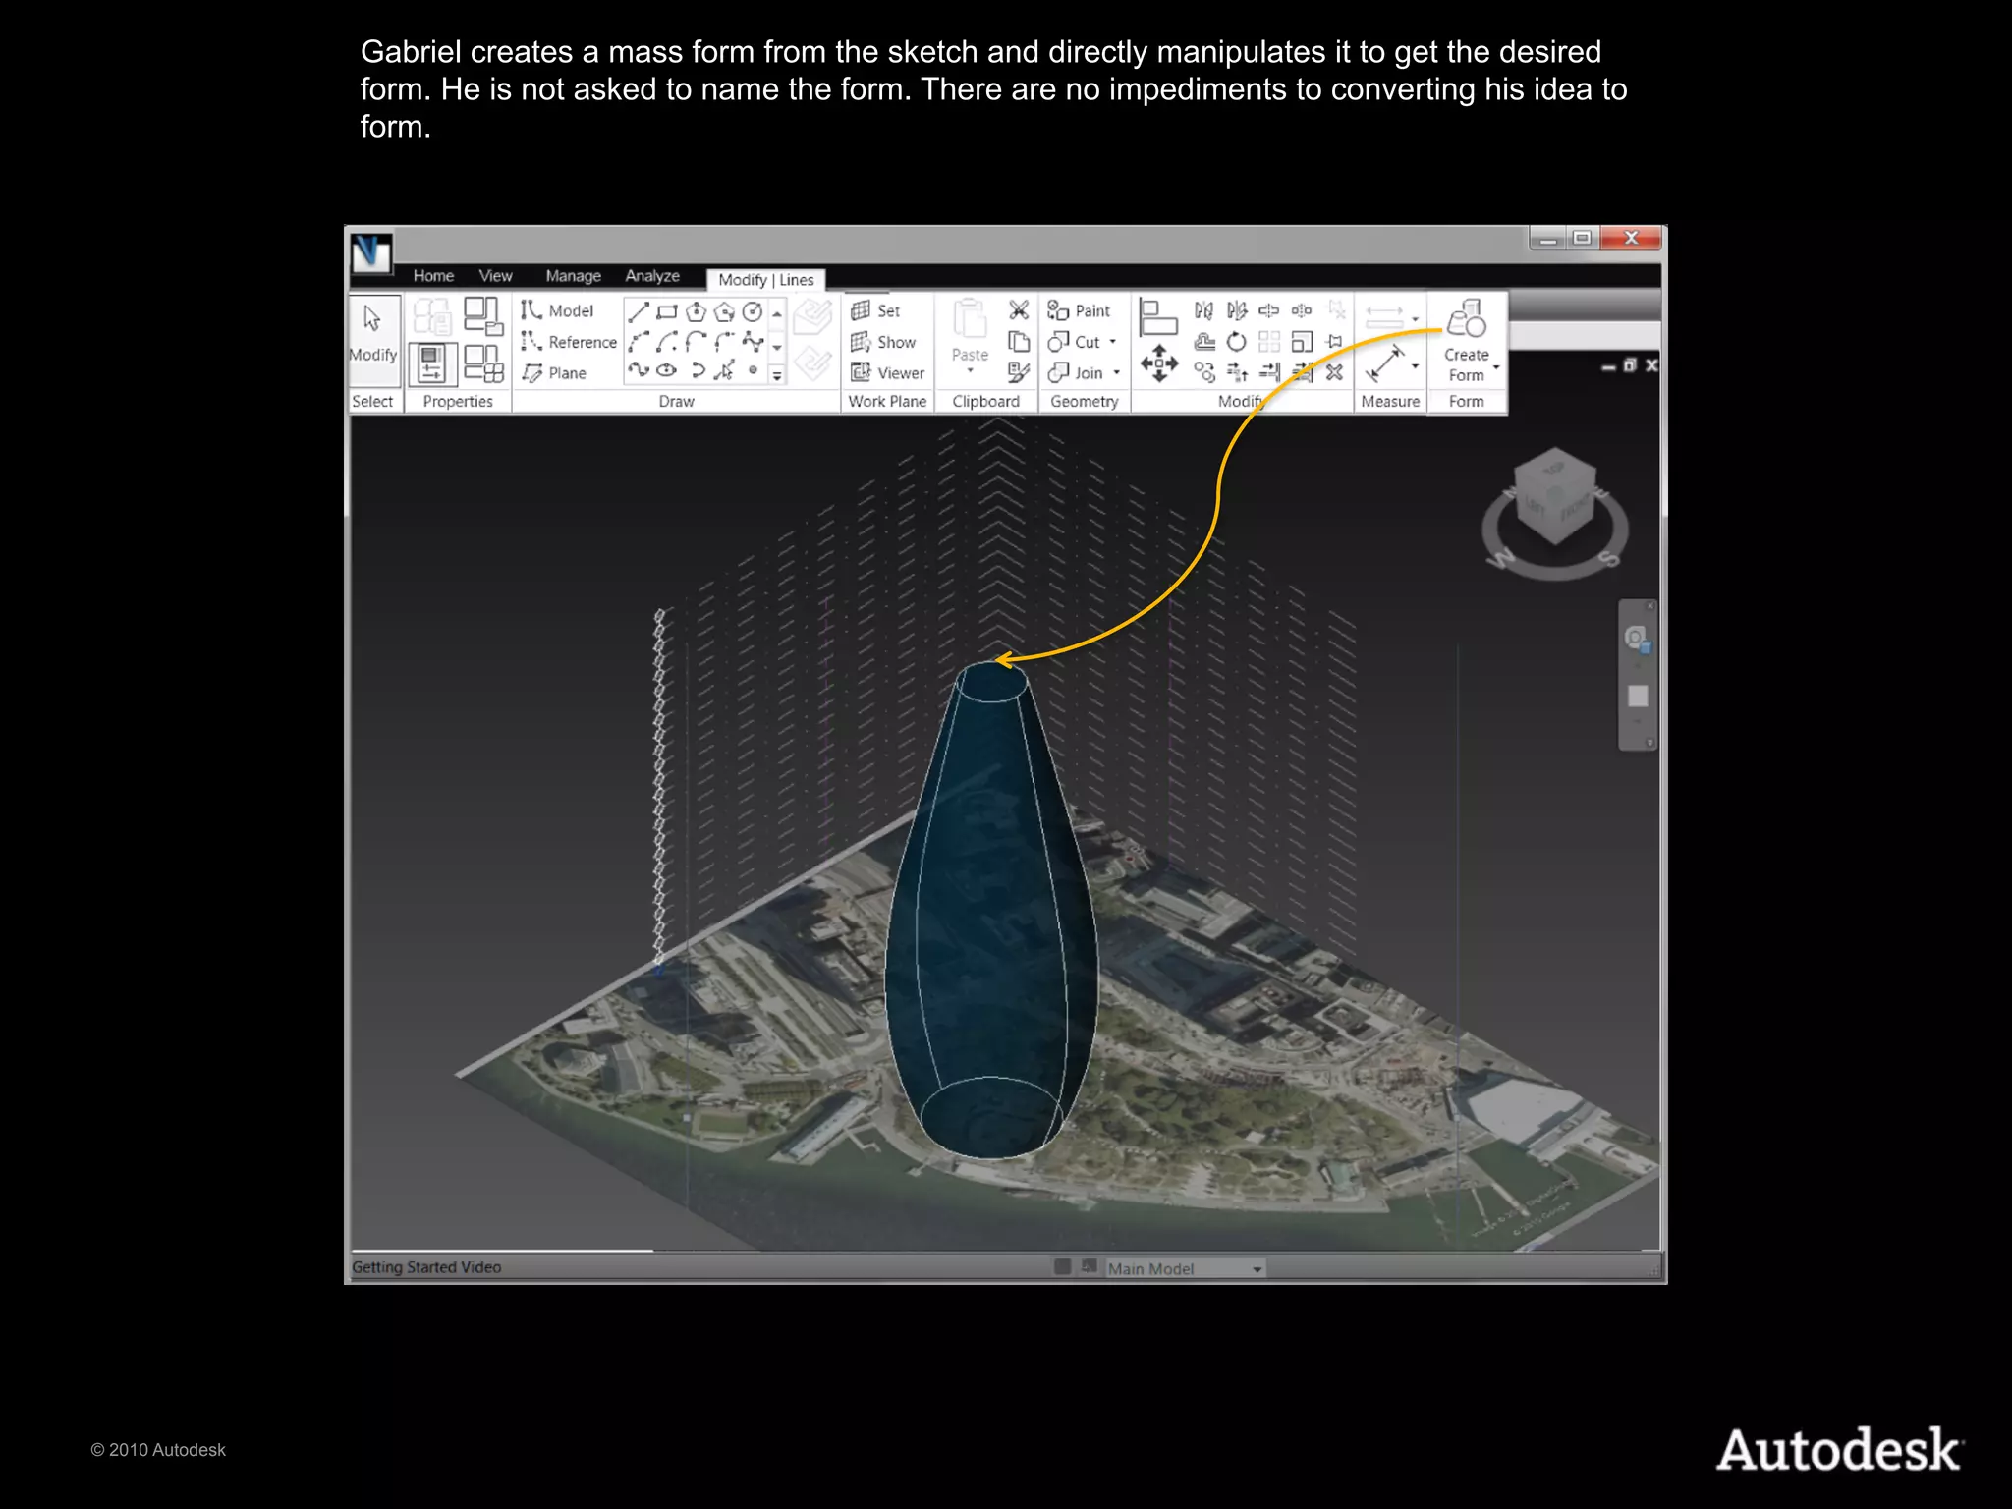Click the work plane Viewer button
The height and width of the screenshot is (1509, 2012).
point(888,372)
